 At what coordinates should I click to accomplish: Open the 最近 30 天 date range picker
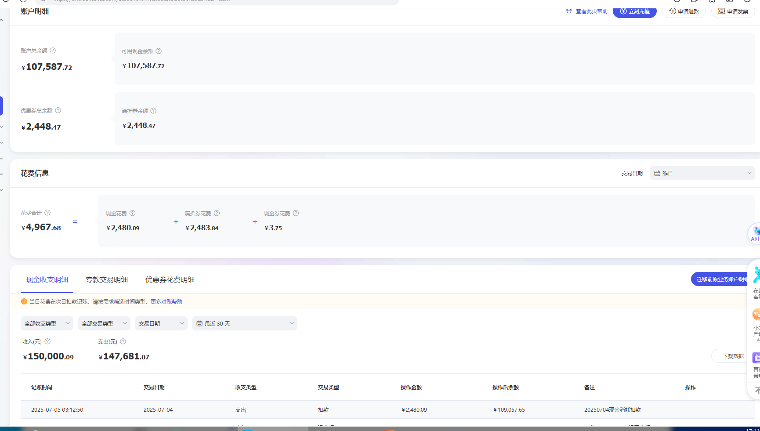click(244, 323)
